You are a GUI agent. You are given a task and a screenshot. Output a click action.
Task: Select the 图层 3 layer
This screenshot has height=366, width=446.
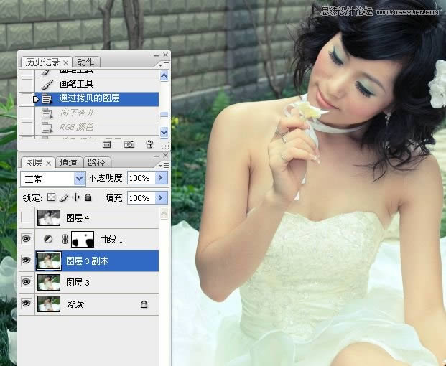[x=79, y=283]
